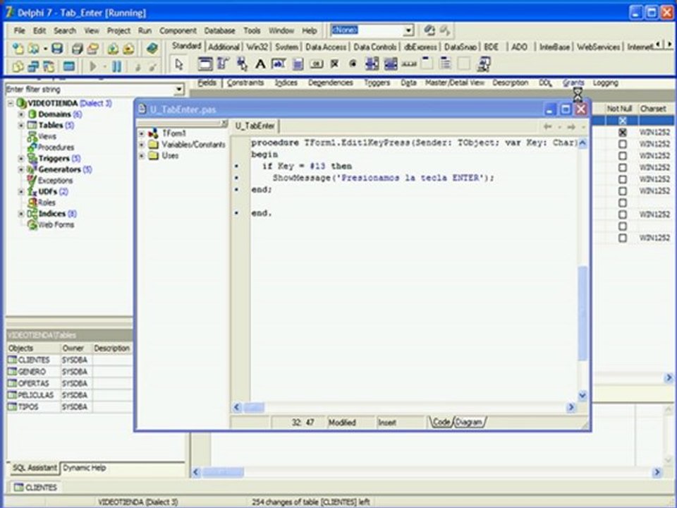Select the MainMenu component icon

[x=224, y=64]
